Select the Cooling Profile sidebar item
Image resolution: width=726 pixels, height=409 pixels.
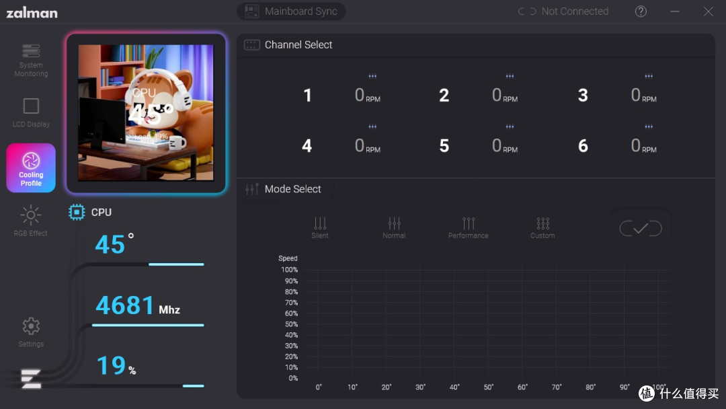point(31,168)
